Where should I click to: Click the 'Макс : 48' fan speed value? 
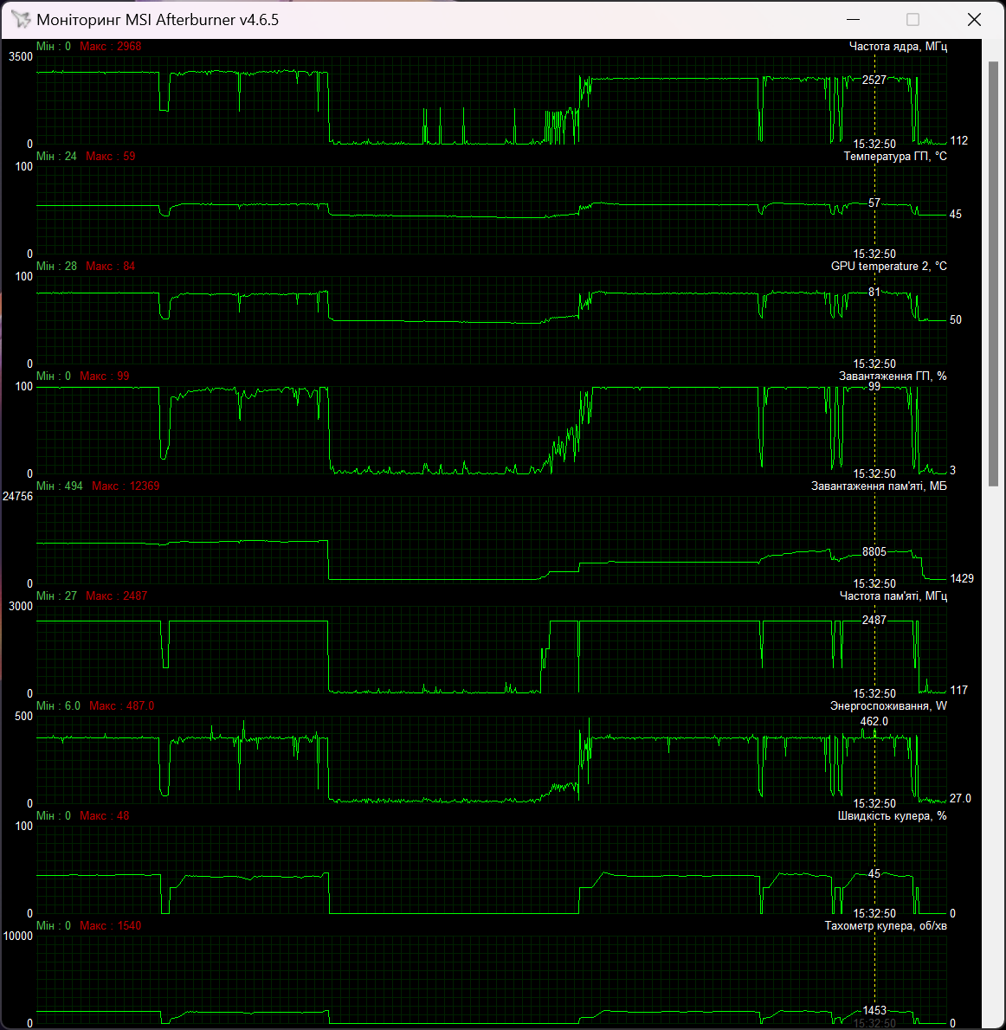(105, 816)
